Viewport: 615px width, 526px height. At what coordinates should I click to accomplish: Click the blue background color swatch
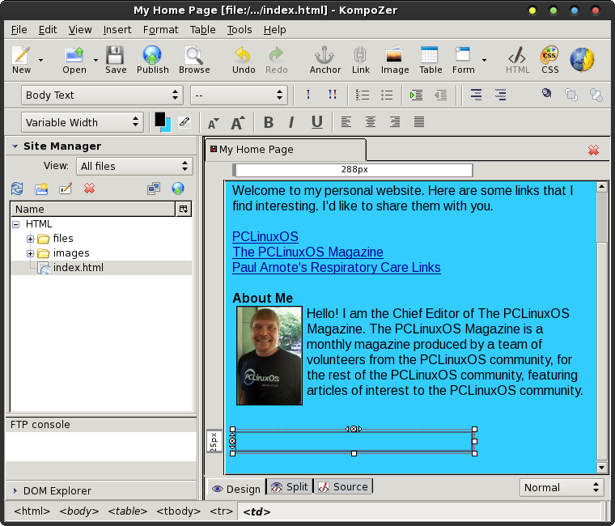click(168, 126)
